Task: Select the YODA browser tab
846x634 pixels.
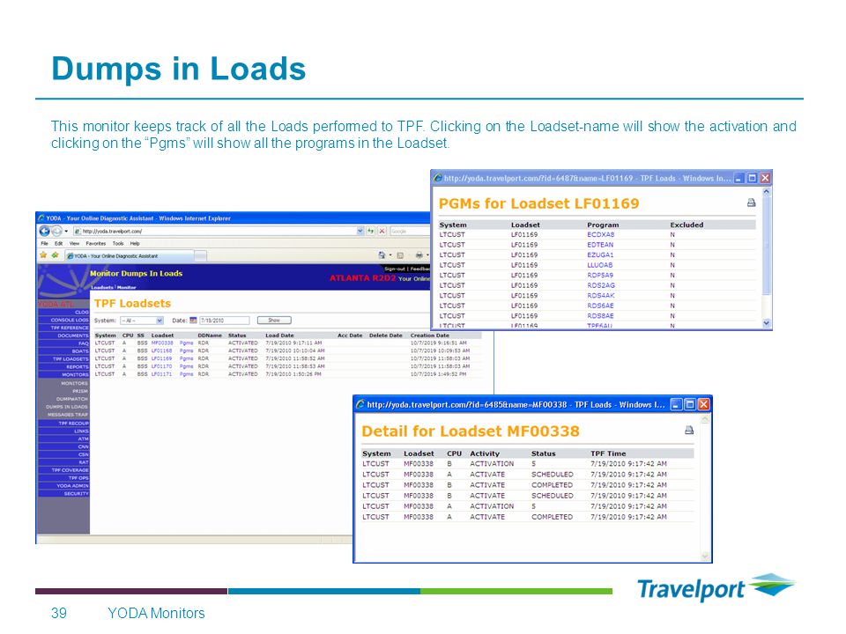Action: 129,256
